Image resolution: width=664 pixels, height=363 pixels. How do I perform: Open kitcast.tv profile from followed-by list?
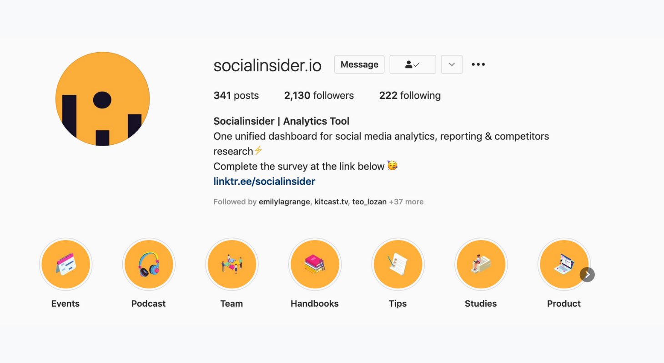coord(332,202)
